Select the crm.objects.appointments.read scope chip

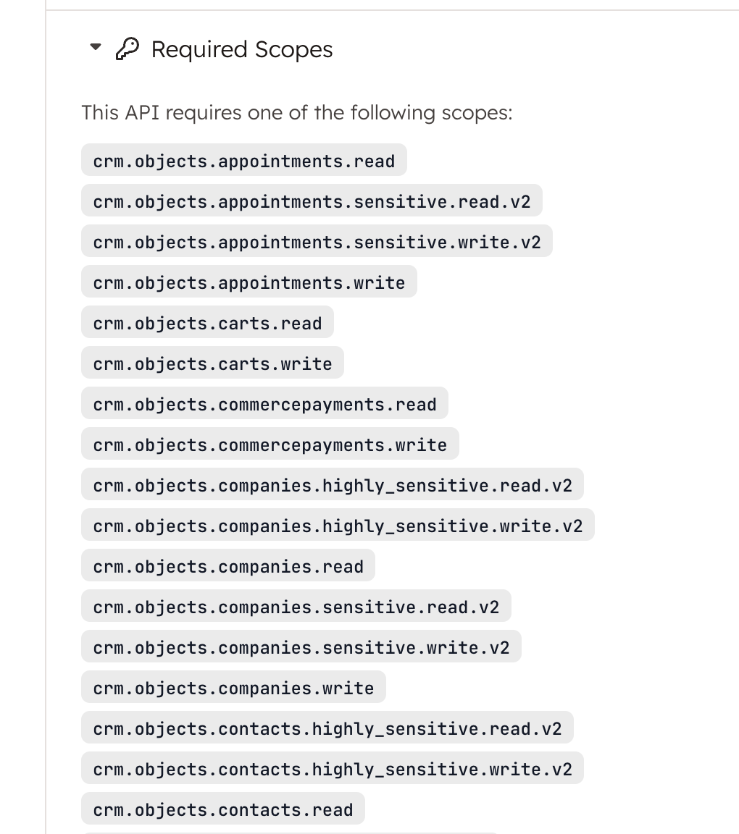[x=243, y=161]
